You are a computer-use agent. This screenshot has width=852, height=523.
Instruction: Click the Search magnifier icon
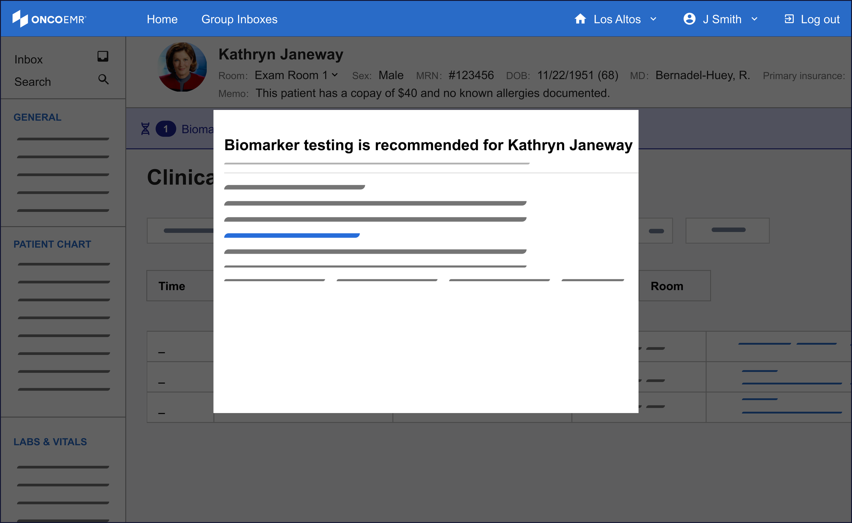(103, 79)
